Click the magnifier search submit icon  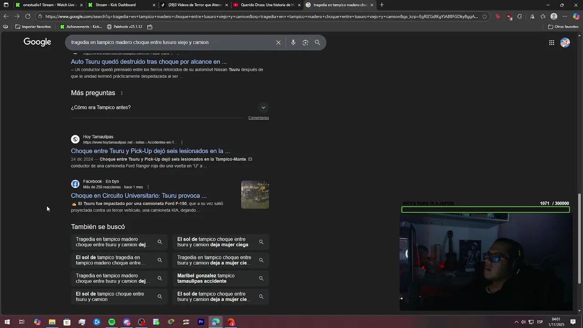(317, 42)
